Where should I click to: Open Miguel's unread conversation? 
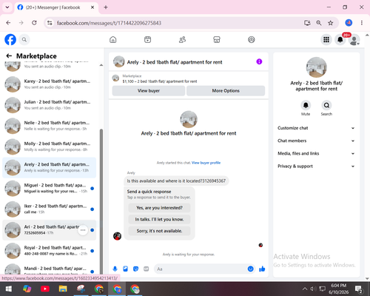coord(49,188)
